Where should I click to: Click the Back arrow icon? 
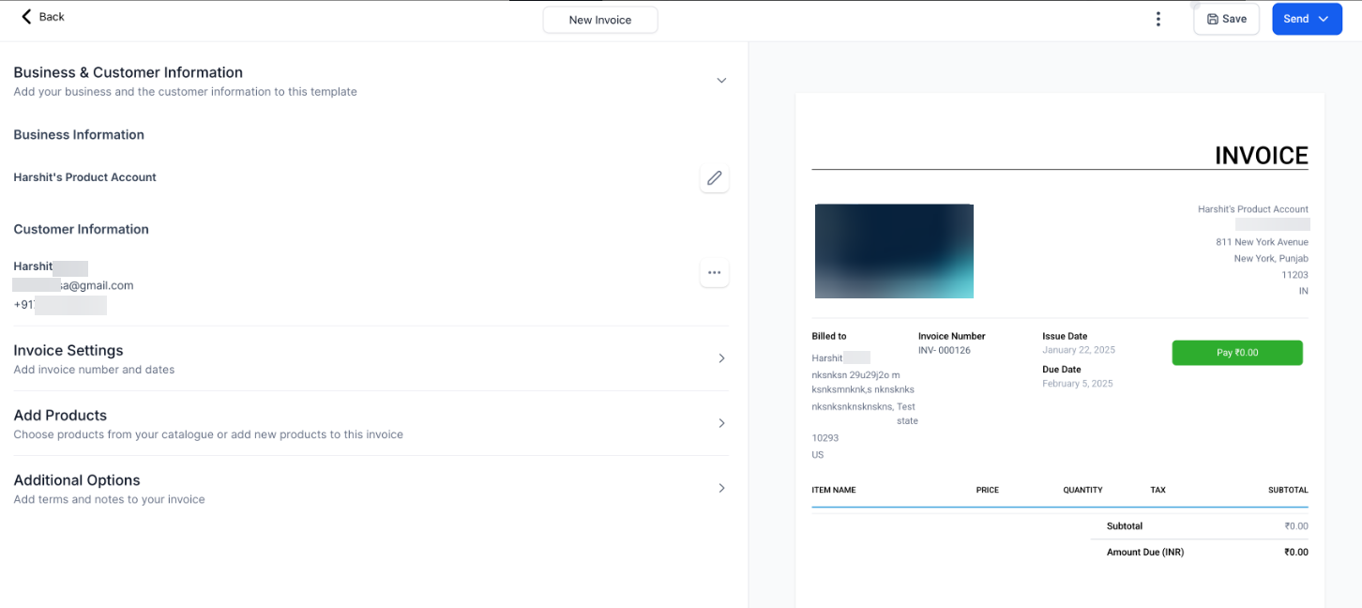point(26,17)
